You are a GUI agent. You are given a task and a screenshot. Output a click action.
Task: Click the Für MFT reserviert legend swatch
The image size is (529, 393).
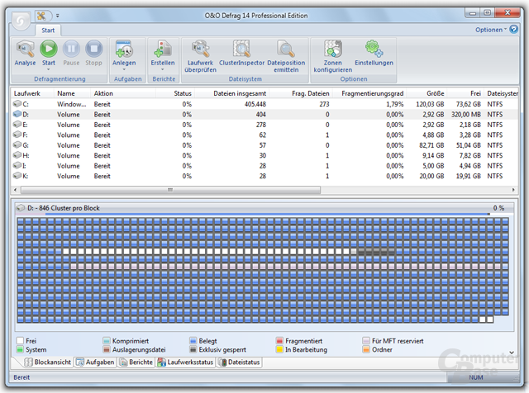pos(366,341)
